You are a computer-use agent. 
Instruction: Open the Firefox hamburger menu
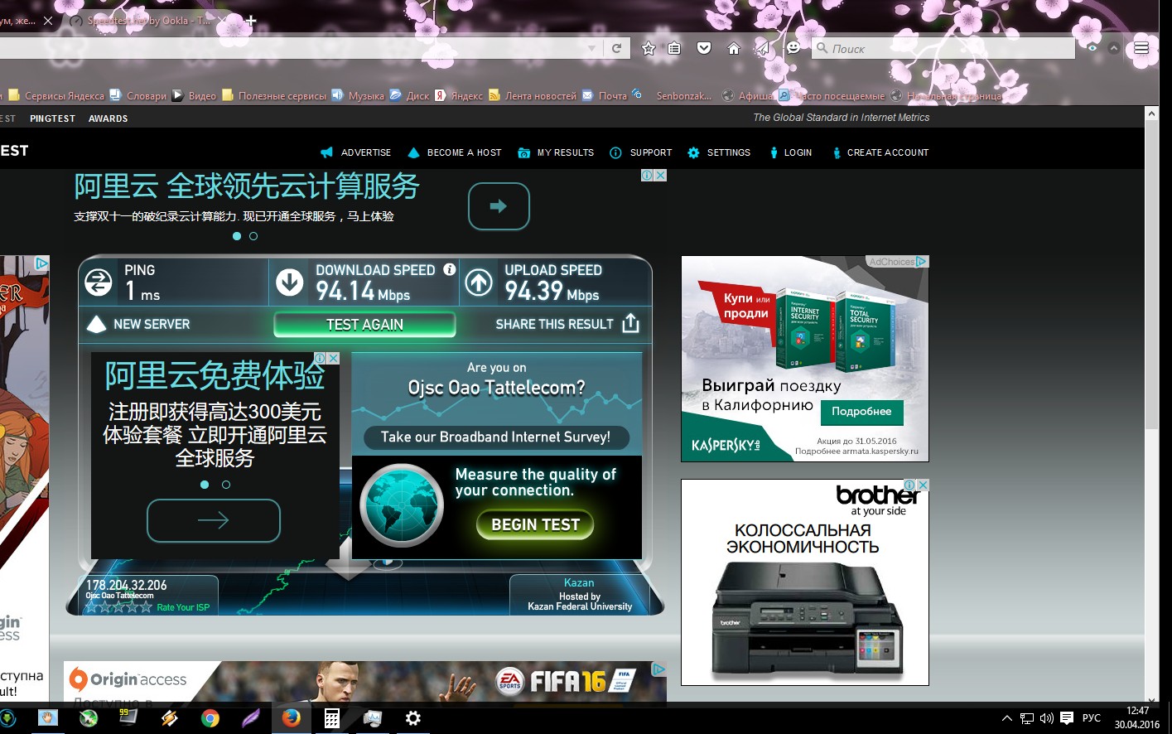pos(1141,48)
